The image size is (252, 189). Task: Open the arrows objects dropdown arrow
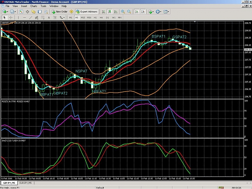point(64,17)
